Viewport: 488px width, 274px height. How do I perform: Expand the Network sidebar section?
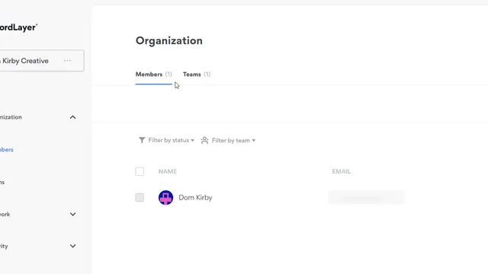pos(72,214)
